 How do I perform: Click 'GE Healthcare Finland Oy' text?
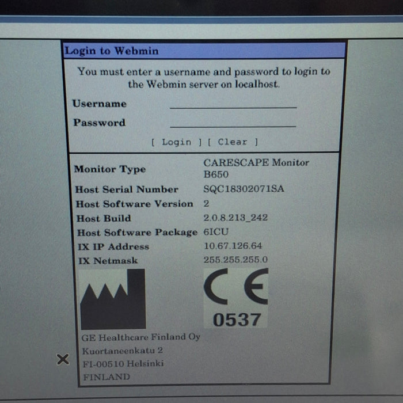(x=141, y=337)
